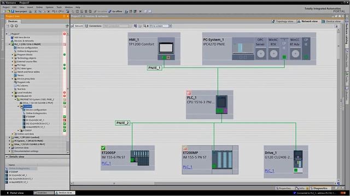This screenshot has width=350, height=196.
Task: Open the zoom level dropdown
Action: pos(170,26)
